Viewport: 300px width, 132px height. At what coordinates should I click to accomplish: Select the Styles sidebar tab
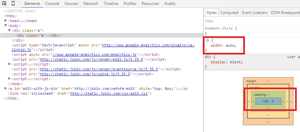point(212,13)
